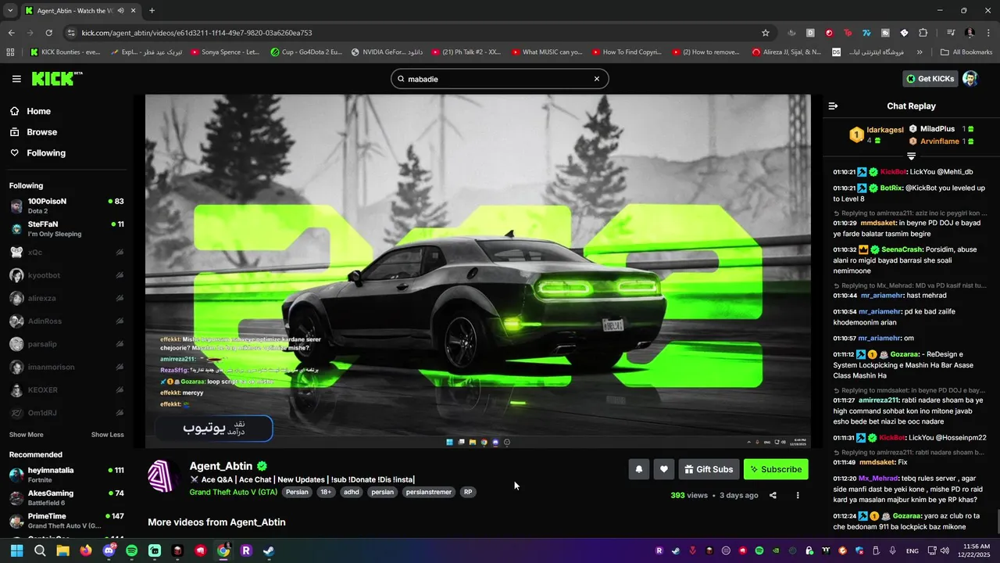
Task: Click the Agent_Abtin channel avatar
Action: pos(162,476)
